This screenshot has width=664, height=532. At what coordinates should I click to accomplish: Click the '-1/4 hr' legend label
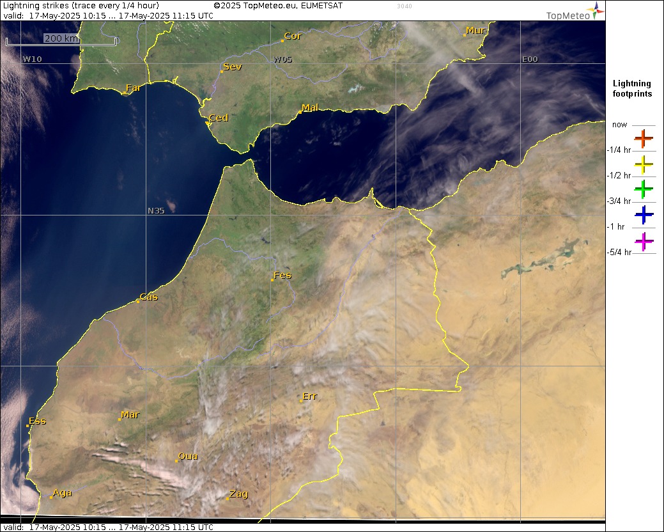click(619, 150)
